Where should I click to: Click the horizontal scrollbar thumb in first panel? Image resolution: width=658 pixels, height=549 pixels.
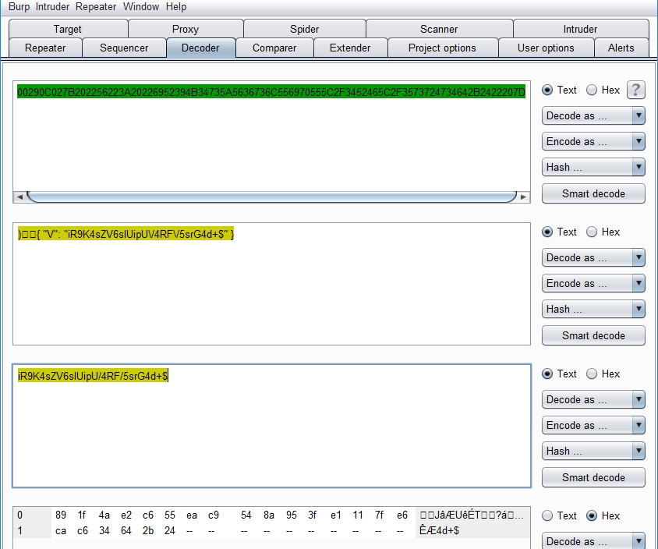271,197
